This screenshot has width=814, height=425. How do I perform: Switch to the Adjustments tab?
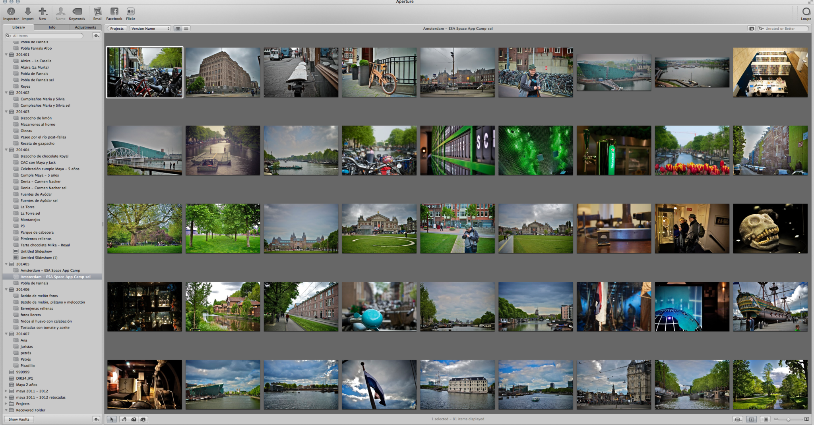tap(85, 27)
